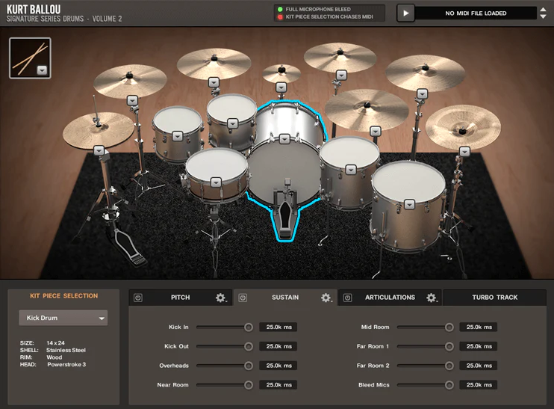Viewport: 554px width, 409px height.
Task: Click the Far Room 2 25.0k ms value
Action: (479, 366)
